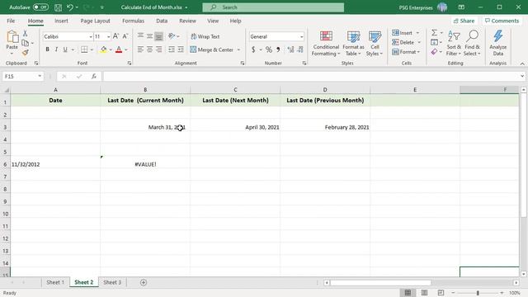Viewport: 528px width, 297px height.
Task: Click the zoom slider handle
Action: (x=478, y=293)
